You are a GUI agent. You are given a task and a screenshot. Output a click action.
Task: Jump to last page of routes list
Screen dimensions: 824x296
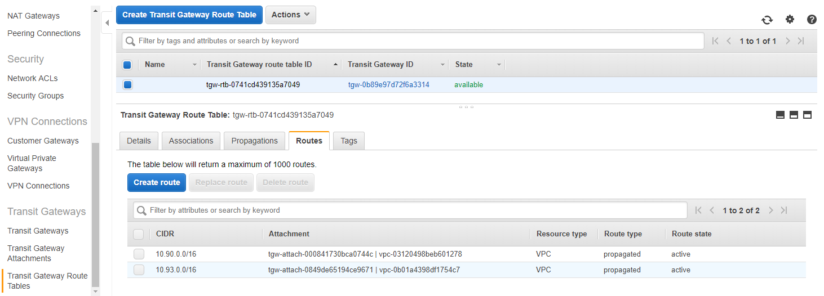click(x=783, y=210)
